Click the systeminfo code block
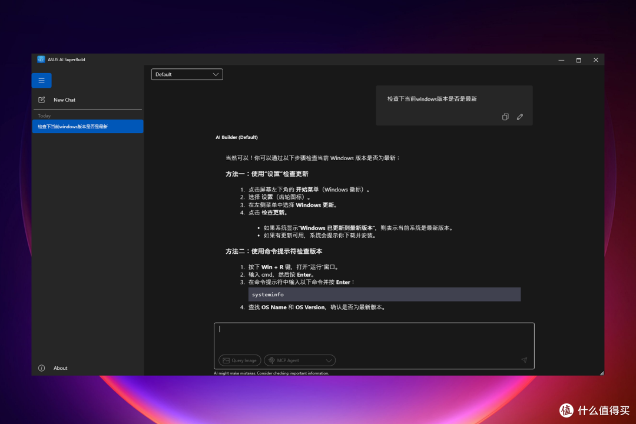This screenshot has height=424, width=636. (x=384, y=294)
